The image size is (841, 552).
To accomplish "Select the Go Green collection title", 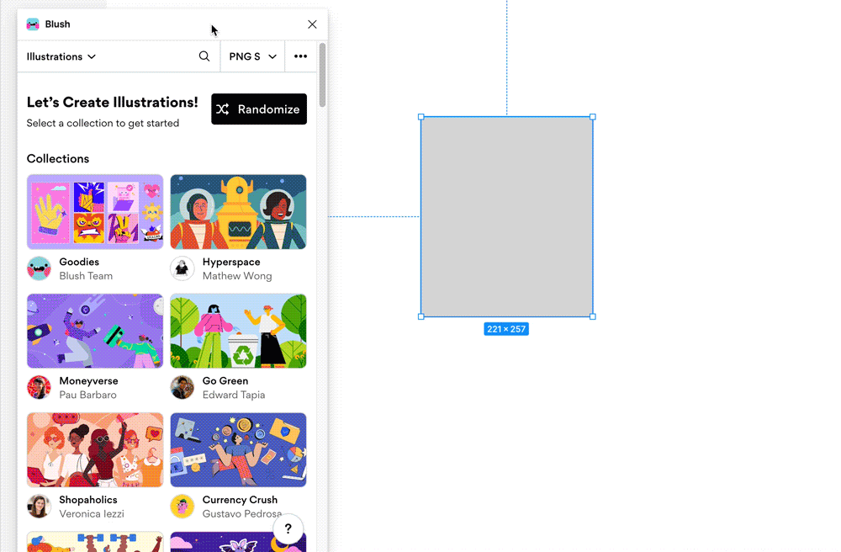I will (x=225, y=381).
